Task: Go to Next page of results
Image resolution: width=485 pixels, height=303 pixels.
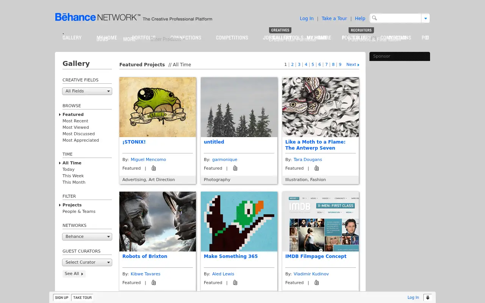Action: [353, 65]
